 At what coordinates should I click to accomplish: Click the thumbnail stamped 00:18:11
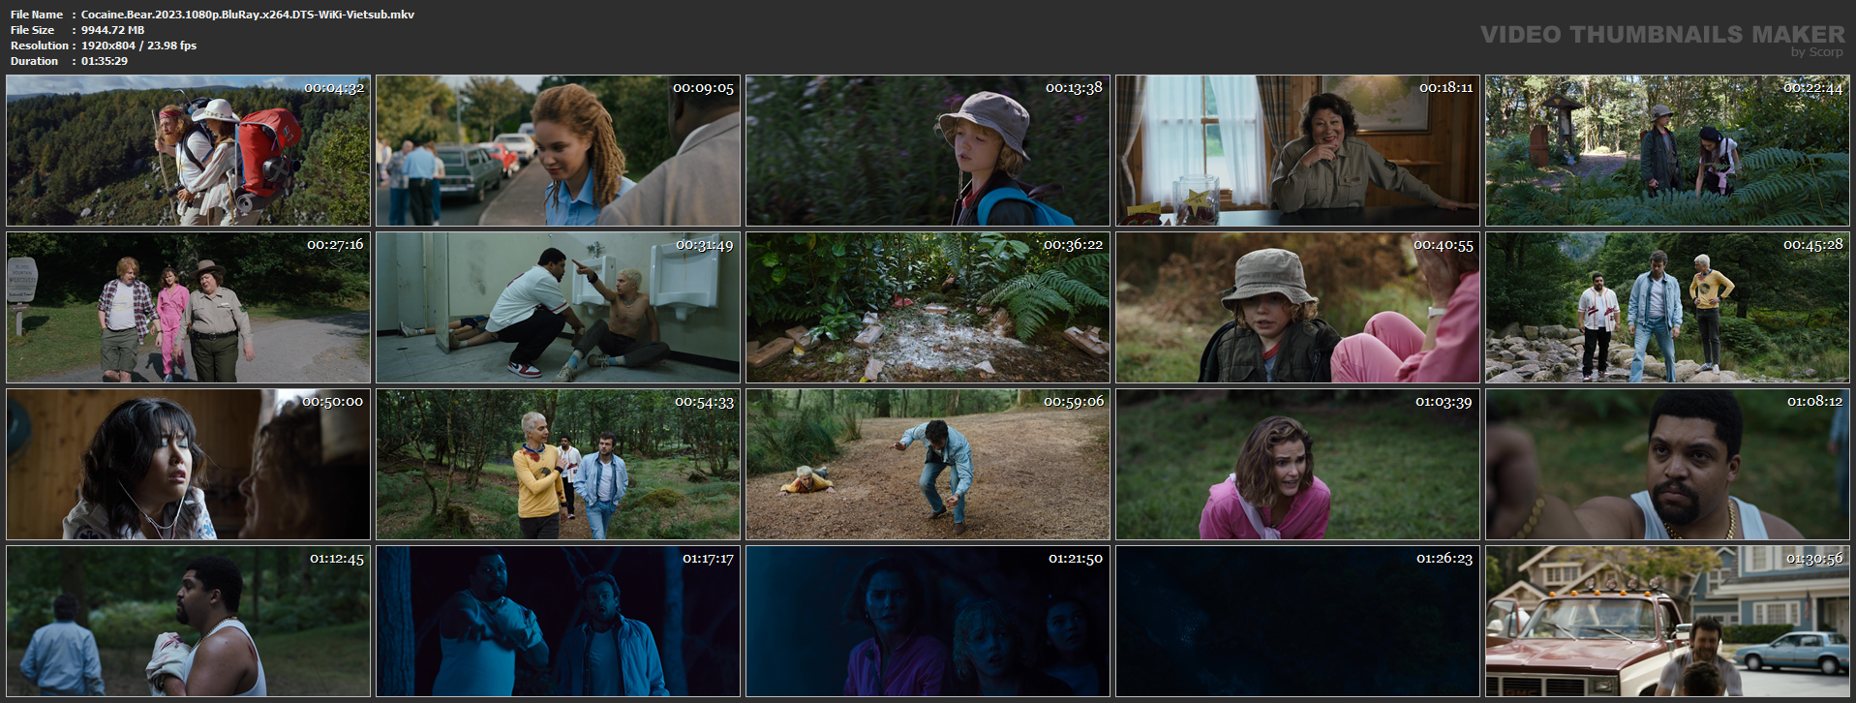click(x=1297, y=151)
